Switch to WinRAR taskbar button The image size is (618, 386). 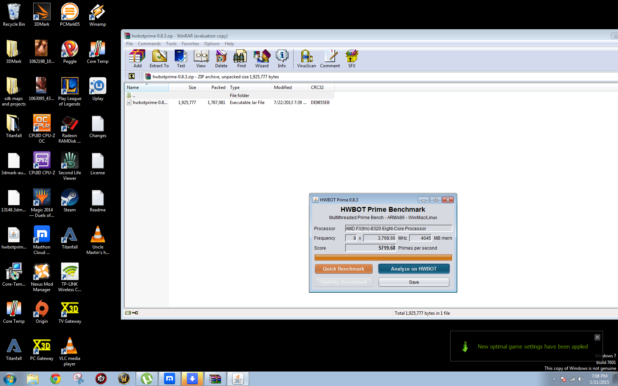coord(215,379)
